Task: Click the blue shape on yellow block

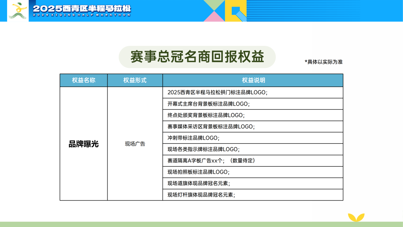Action: pos(237,12)
